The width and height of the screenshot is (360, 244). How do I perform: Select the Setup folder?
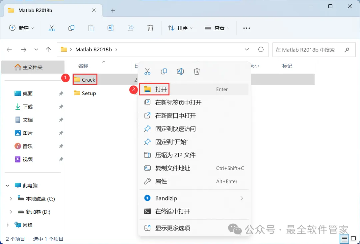pyautogui.click(x=85, y=93)
